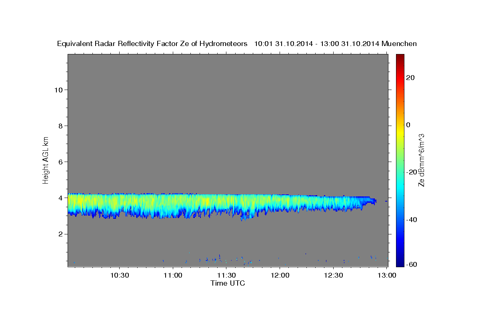The image size is (480, 320).
Task: Click the date range '10:01 31.10.2014 - 13:00 31.10.2014 Muenchen'
Action: pos(336,44)
